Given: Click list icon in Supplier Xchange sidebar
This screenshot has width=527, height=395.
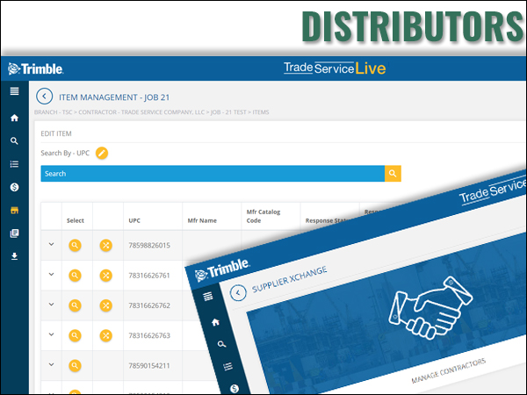Looking at the screenshot, I should pyautogui.click(x=227, y=366).
